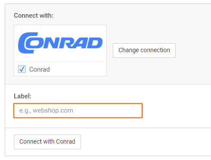Image resolution: width=211 pixels, height=160 pixels.
Task: Click the Change connection button
Action: pyautogui.click(x=144, y=50)
